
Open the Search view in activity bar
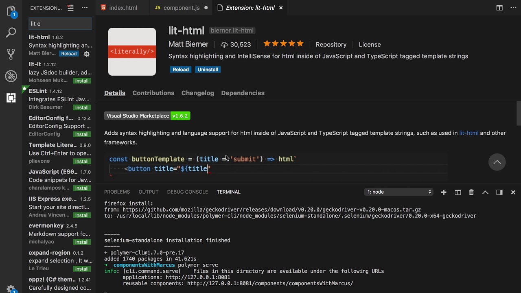(x=11, y=33)
